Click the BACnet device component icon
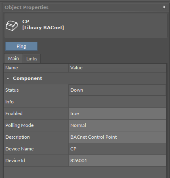Viewport: 170px width, 178px height. coord(12,26)
